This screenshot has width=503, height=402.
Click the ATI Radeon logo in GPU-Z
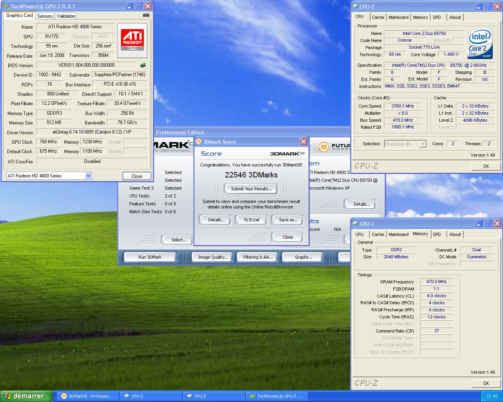pos(132,40)
